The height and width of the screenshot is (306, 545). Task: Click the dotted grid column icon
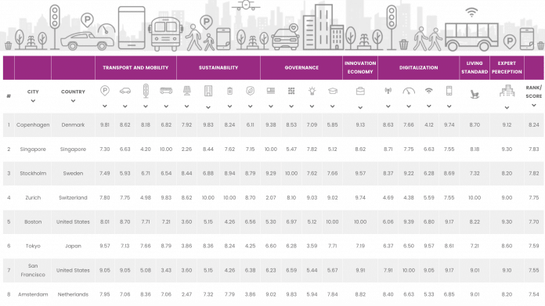click(x=291, y=91)
